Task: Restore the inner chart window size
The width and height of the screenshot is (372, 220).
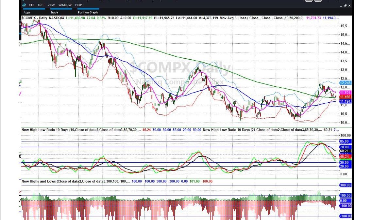Action: pos(346,6)
